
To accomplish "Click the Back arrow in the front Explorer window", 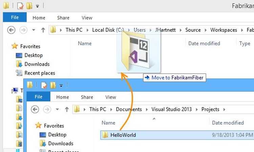I will click(35, 109).
